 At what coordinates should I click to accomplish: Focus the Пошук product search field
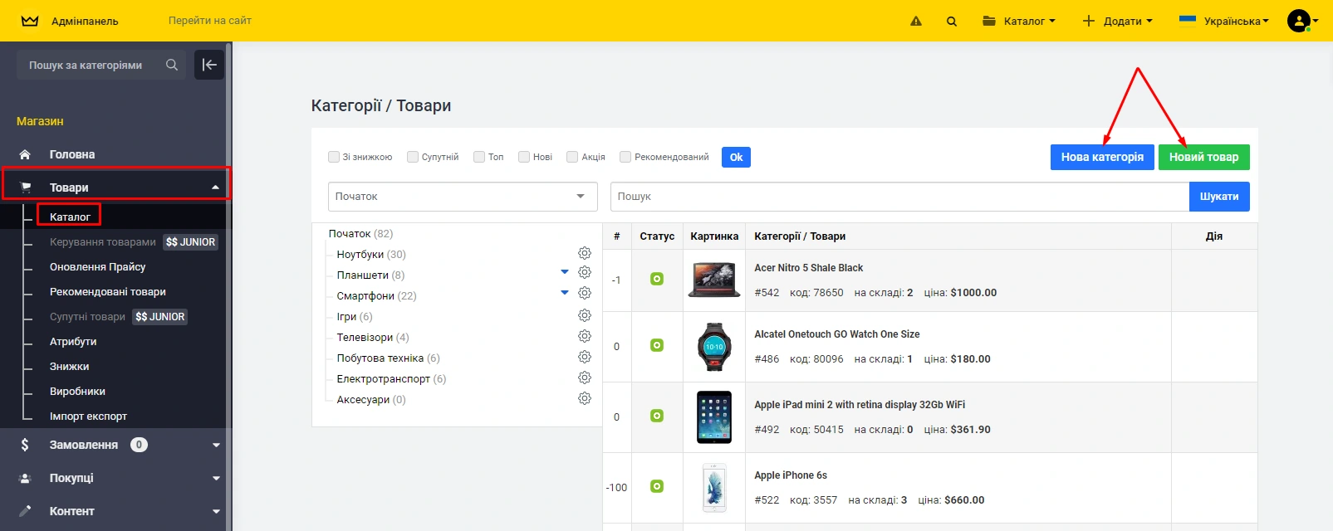click(899, 197)
